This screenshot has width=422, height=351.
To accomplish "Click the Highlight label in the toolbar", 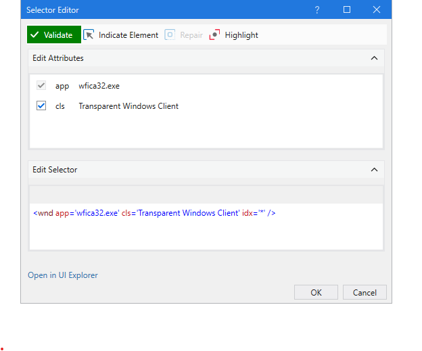I will pos(241,35).
